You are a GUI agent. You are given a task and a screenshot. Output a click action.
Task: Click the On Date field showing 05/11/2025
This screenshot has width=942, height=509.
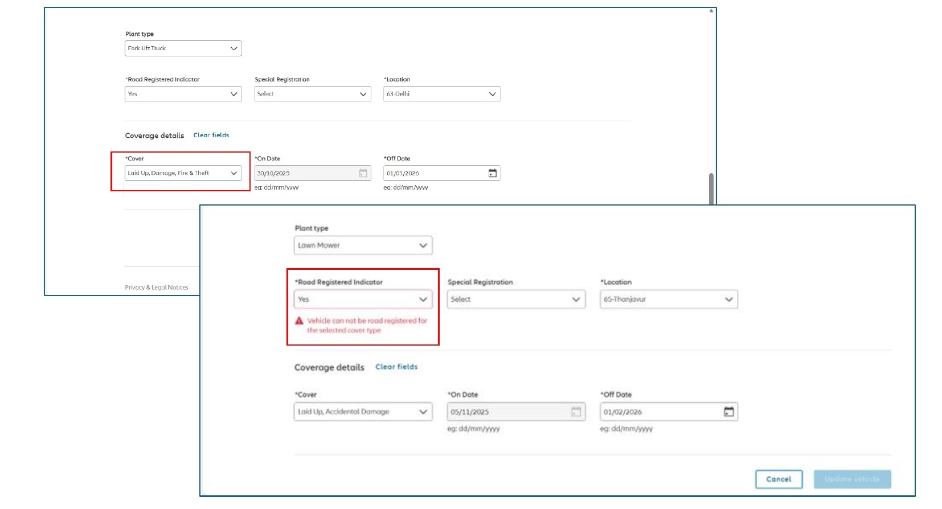(x=516, y=412)
